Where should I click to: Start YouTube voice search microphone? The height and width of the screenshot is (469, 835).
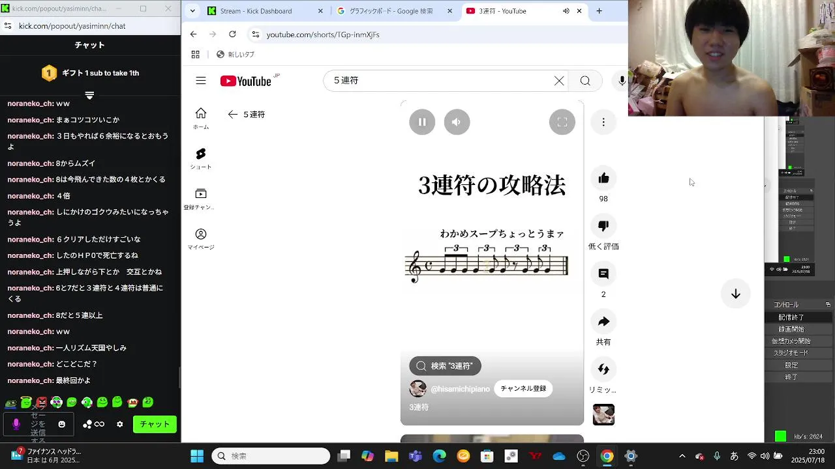point(622,81)
